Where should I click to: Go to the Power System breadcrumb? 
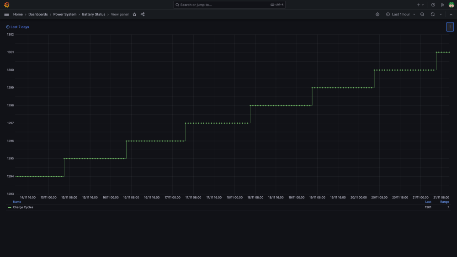pos(65,14)
